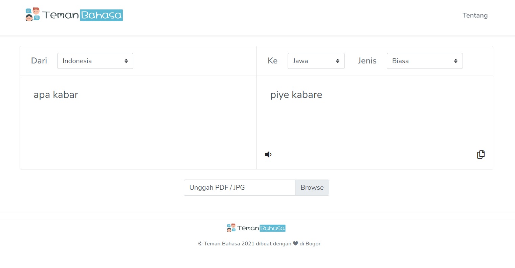Click the Unggah PDF / JPG upload field

tap(240, 188)
